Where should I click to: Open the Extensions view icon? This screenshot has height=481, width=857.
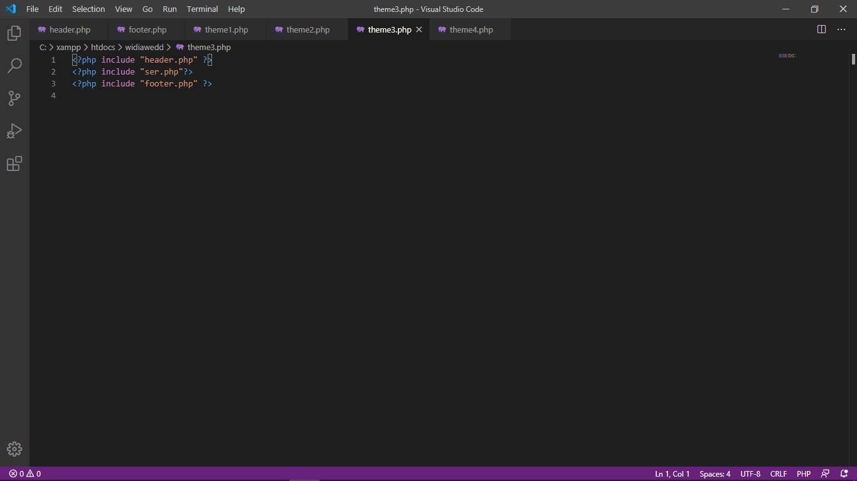click(14, 163)
